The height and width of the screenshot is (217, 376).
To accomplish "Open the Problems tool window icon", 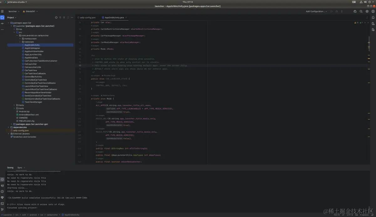I will pos(2,191).
